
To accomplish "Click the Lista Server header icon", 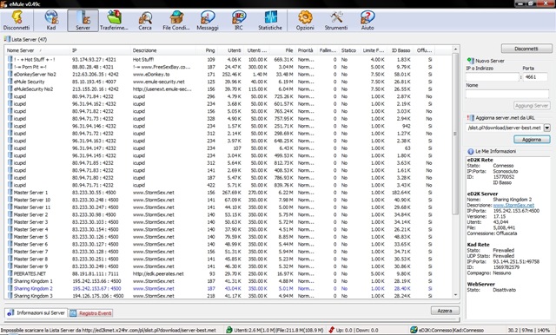I will click(x=7, y=39).
